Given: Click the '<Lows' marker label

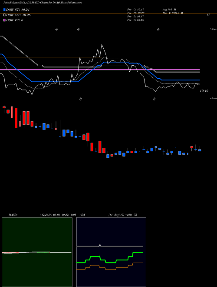Looking at the screenshot, I should pyautogui.click(x=214, y=98).
